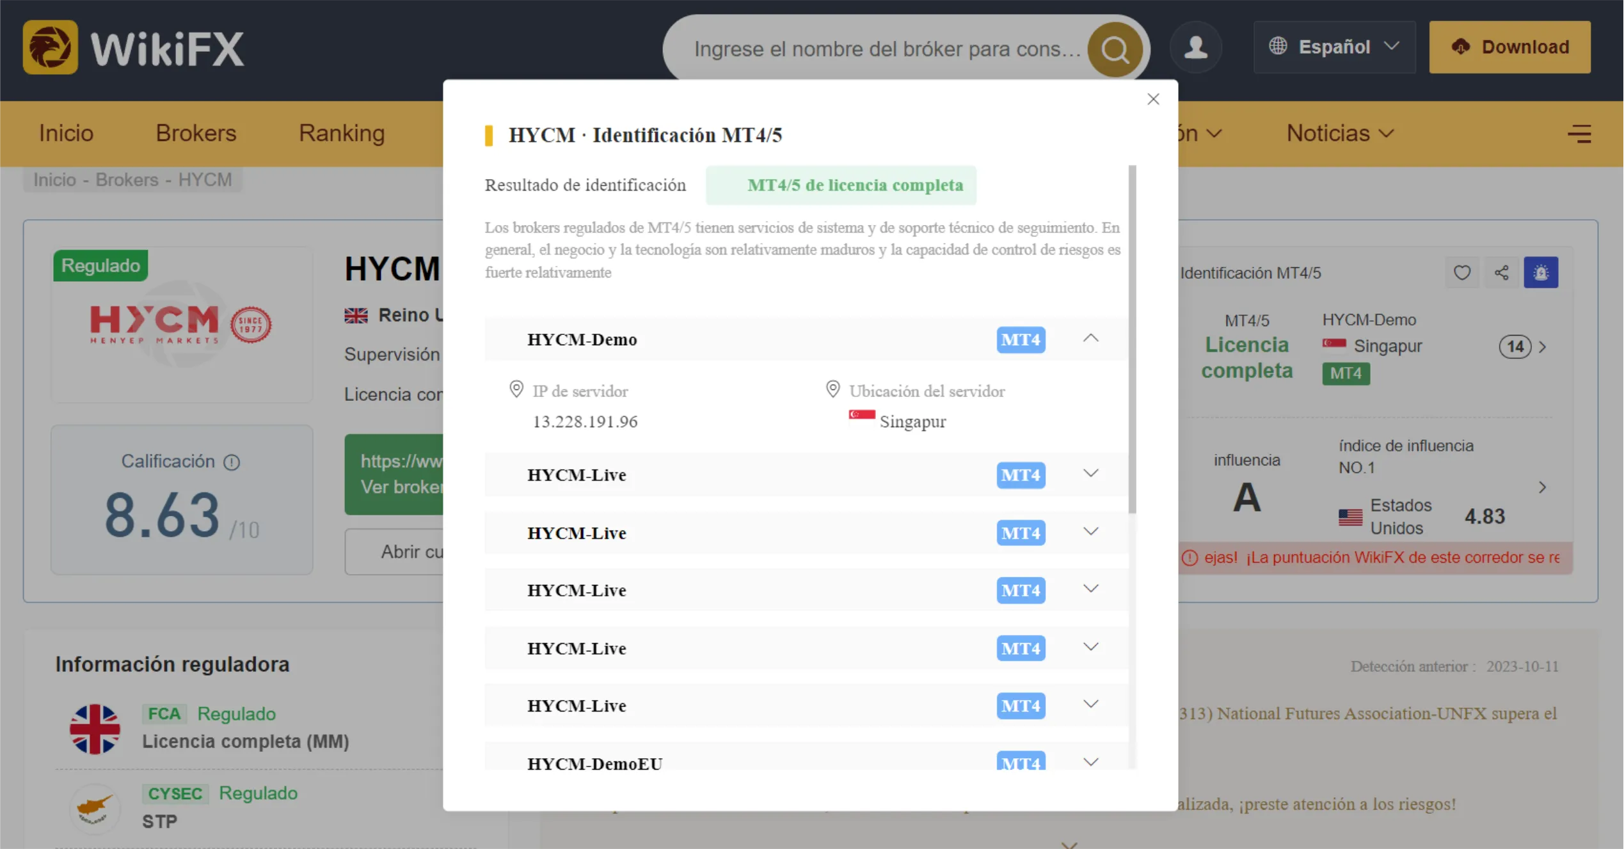Click the HYCM Henyep Markets logo

click(x=181, y=323)
